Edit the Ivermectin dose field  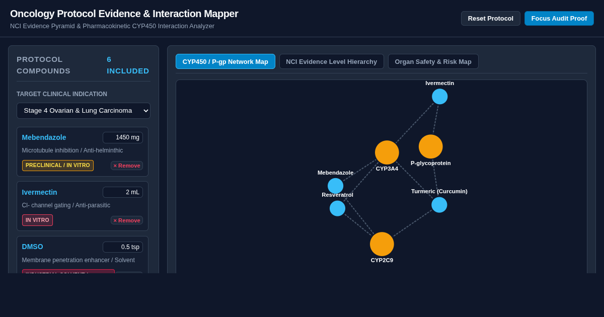123,192
